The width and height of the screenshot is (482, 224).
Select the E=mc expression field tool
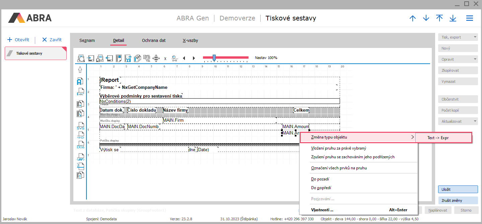pos(80,92)
